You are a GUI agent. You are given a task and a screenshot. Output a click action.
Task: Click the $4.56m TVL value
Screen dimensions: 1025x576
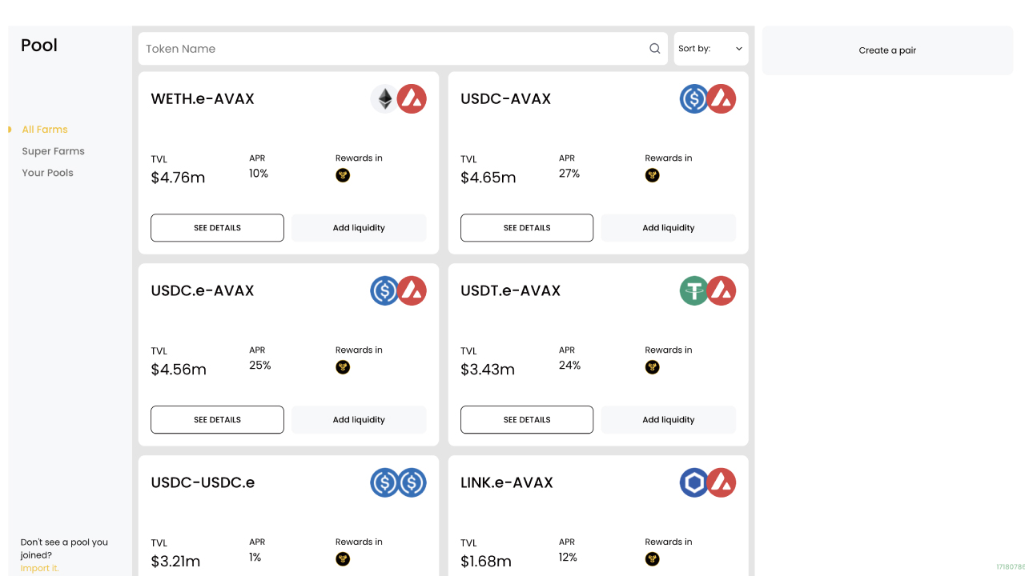(179, 370)
